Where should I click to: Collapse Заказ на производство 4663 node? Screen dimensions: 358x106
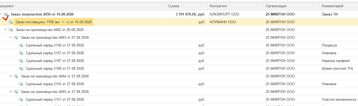11,37
